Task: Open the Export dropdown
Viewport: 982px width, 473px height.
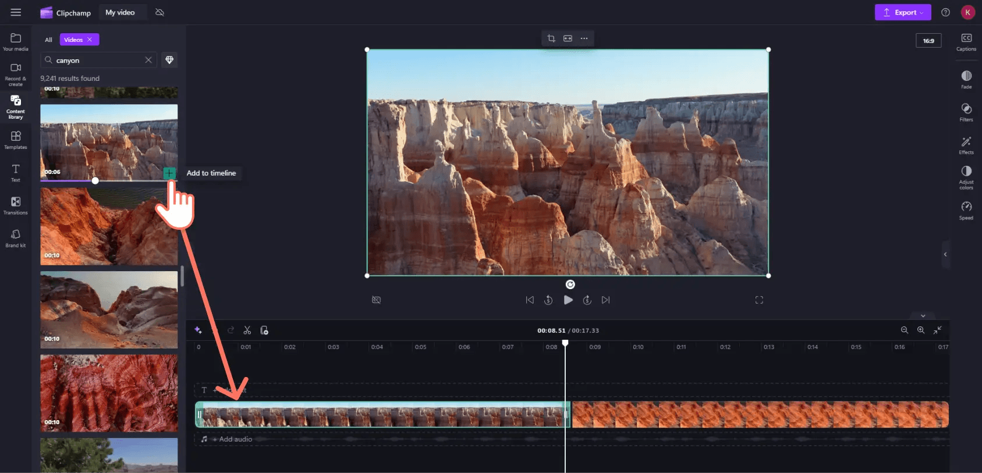Action: tap(902, 12)
